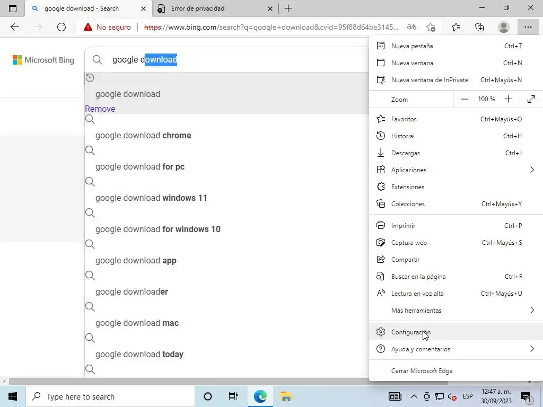
Task: Pick suggestion 'google download app'
Action: point(136,260)
